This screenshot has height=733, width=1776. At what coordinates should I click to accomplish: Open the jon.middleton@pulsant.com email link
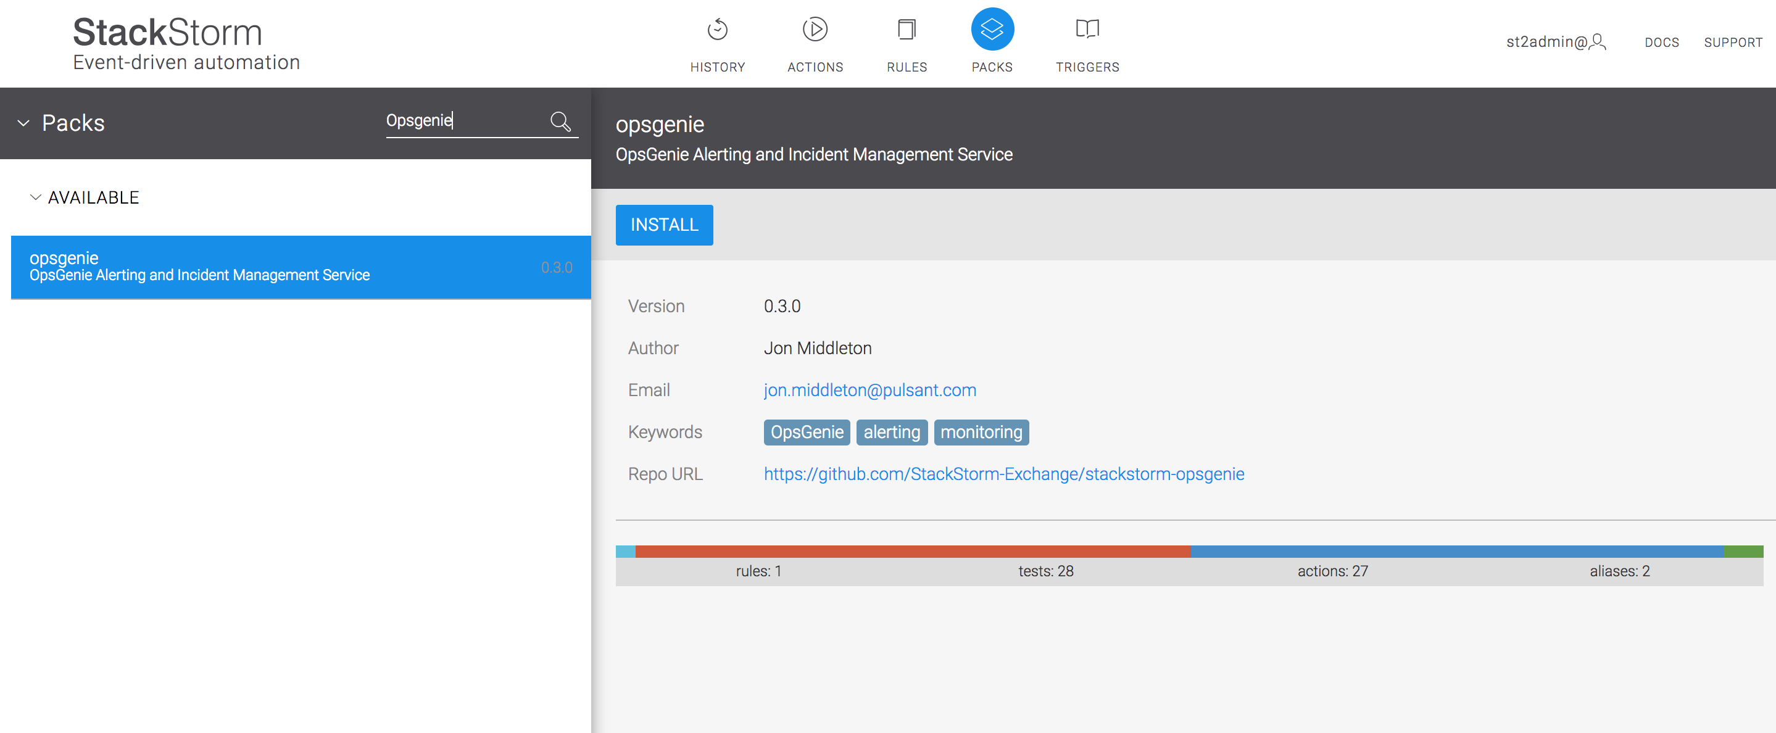tap(869, 391)
